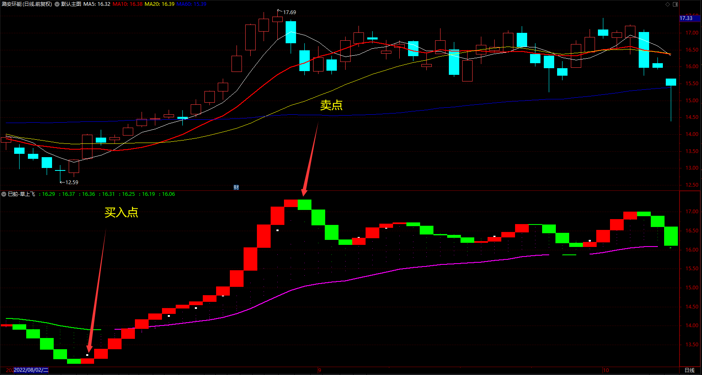Click the 17.69 high price marker
This screenshot has height=375, width=702.
click(x=289, y=12)
